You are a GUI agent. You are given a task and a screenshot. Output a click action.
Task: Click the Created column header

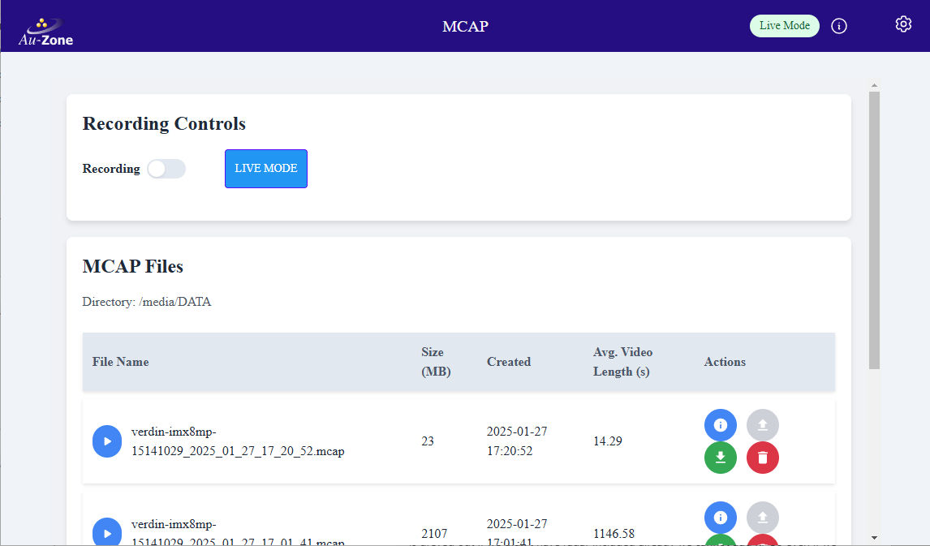[x=509, y=362]
